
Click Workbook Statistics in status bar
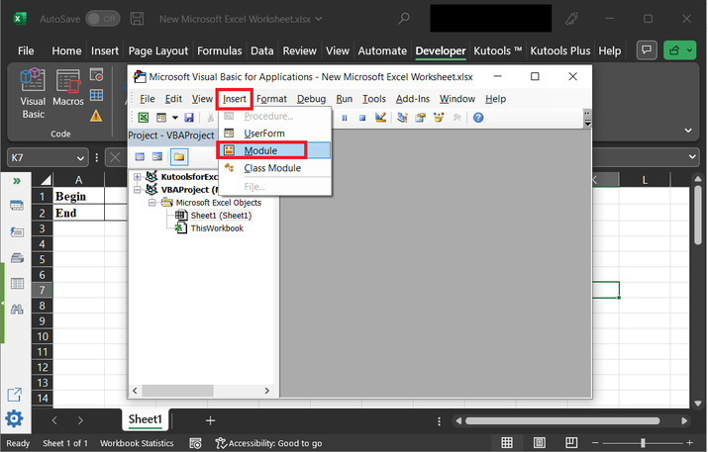(137, 443)
